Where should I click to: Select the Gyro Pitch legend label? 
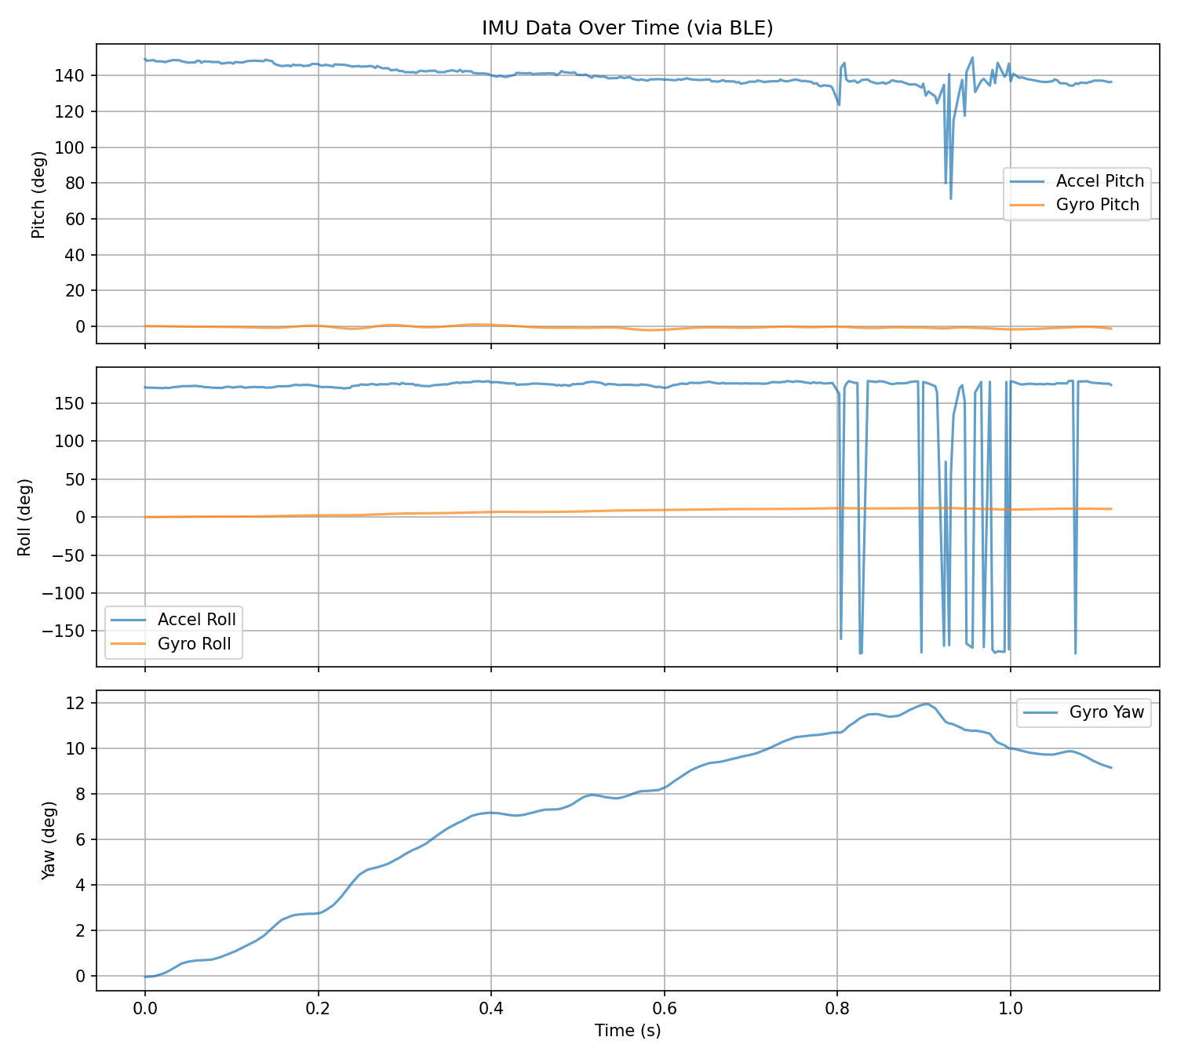tap(1097, 206)
